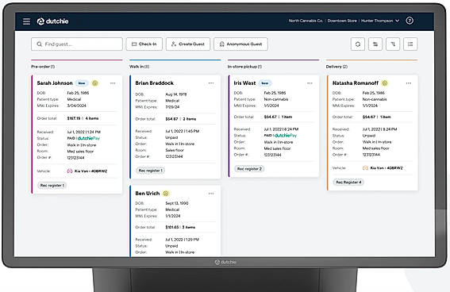
Task: Select Rec register 1 tag on Sarah Johnson
Action: 52,186
